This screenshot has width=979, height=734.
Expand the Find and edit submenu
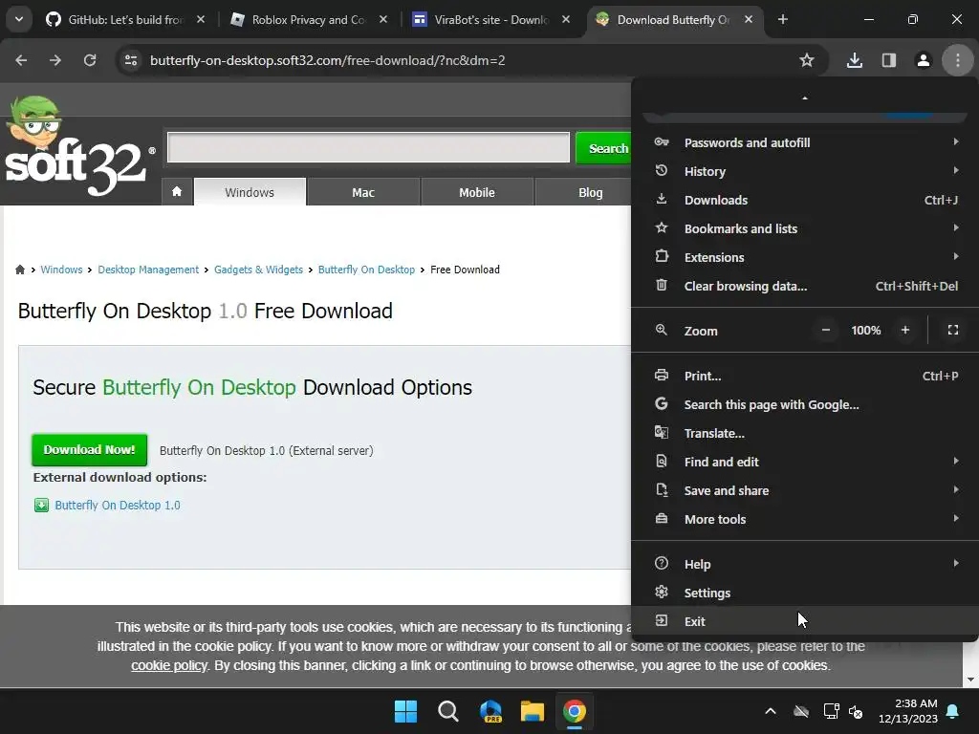tap(805, 462)
